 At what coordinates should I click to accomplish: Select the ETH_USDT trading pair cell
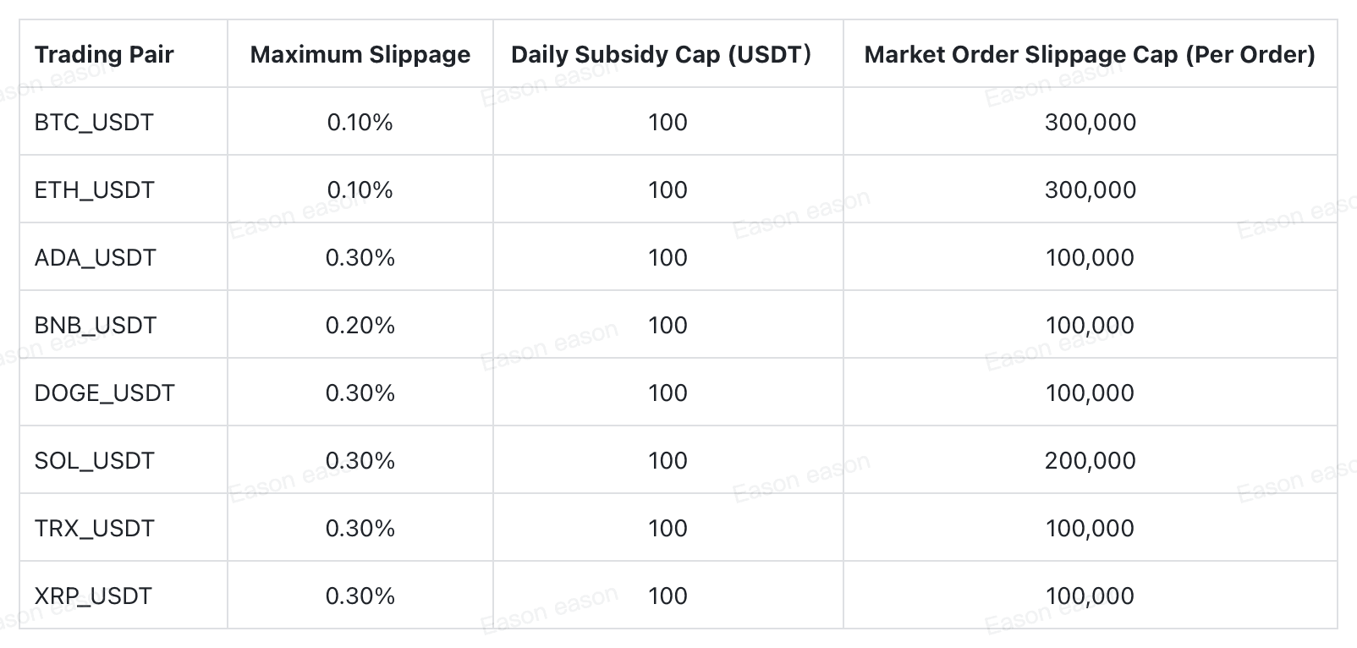(x=95, y=189)
